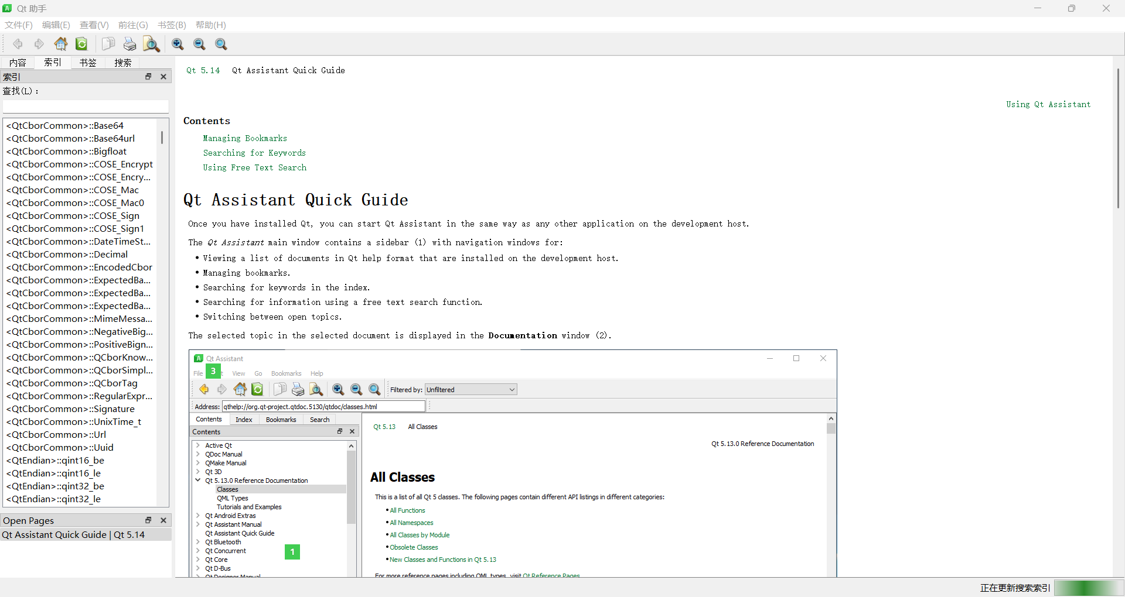
Task: Select index entry <QtCborCommon>::Decimal
Action: coord(80,254)
